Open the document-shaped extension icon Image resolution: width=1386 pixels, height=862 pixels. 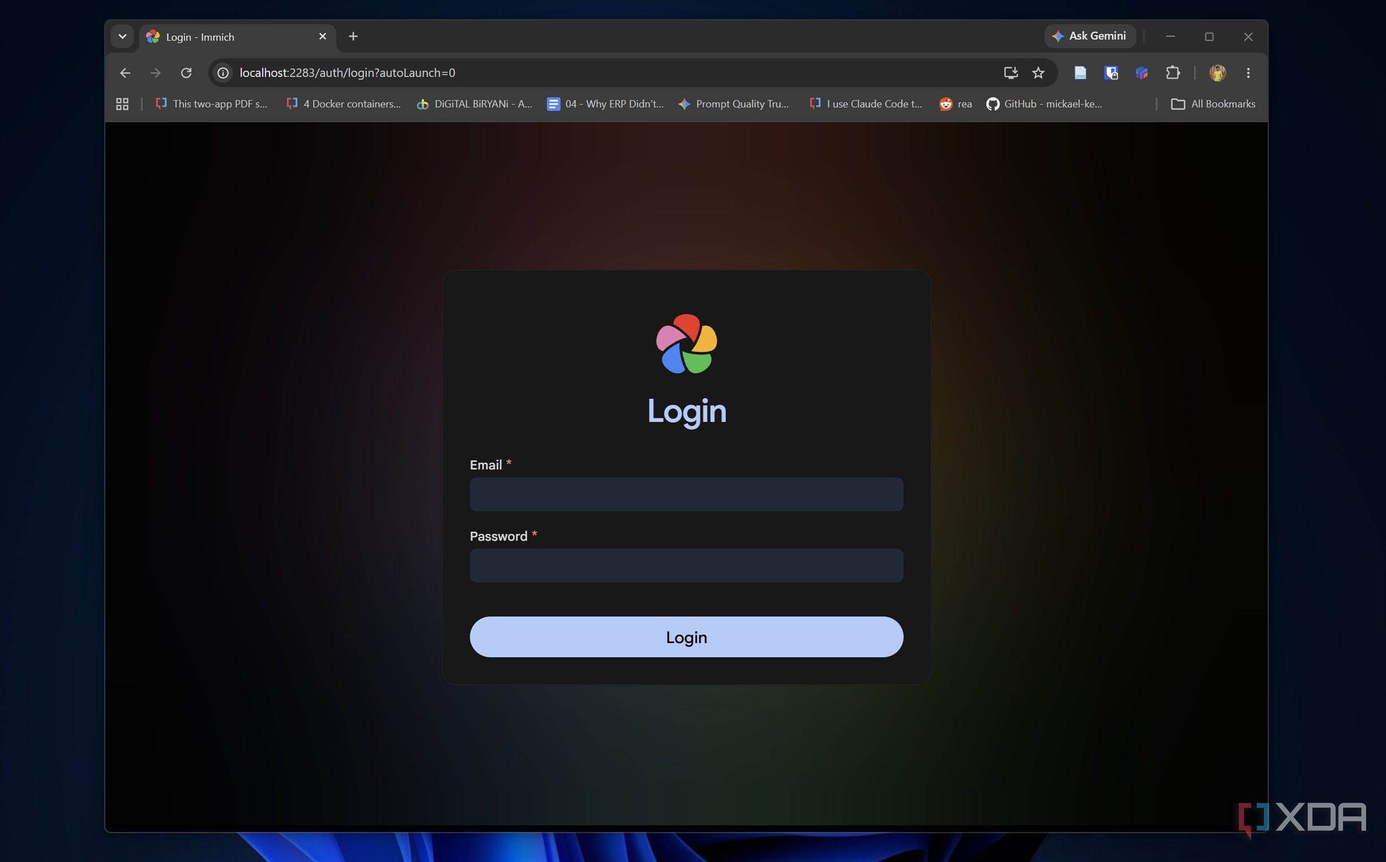[1080, 73]
